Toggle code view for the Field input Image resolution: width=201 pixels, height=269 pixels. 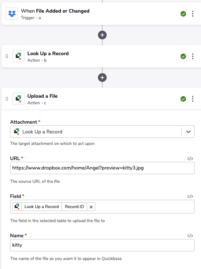click(190, 196)
